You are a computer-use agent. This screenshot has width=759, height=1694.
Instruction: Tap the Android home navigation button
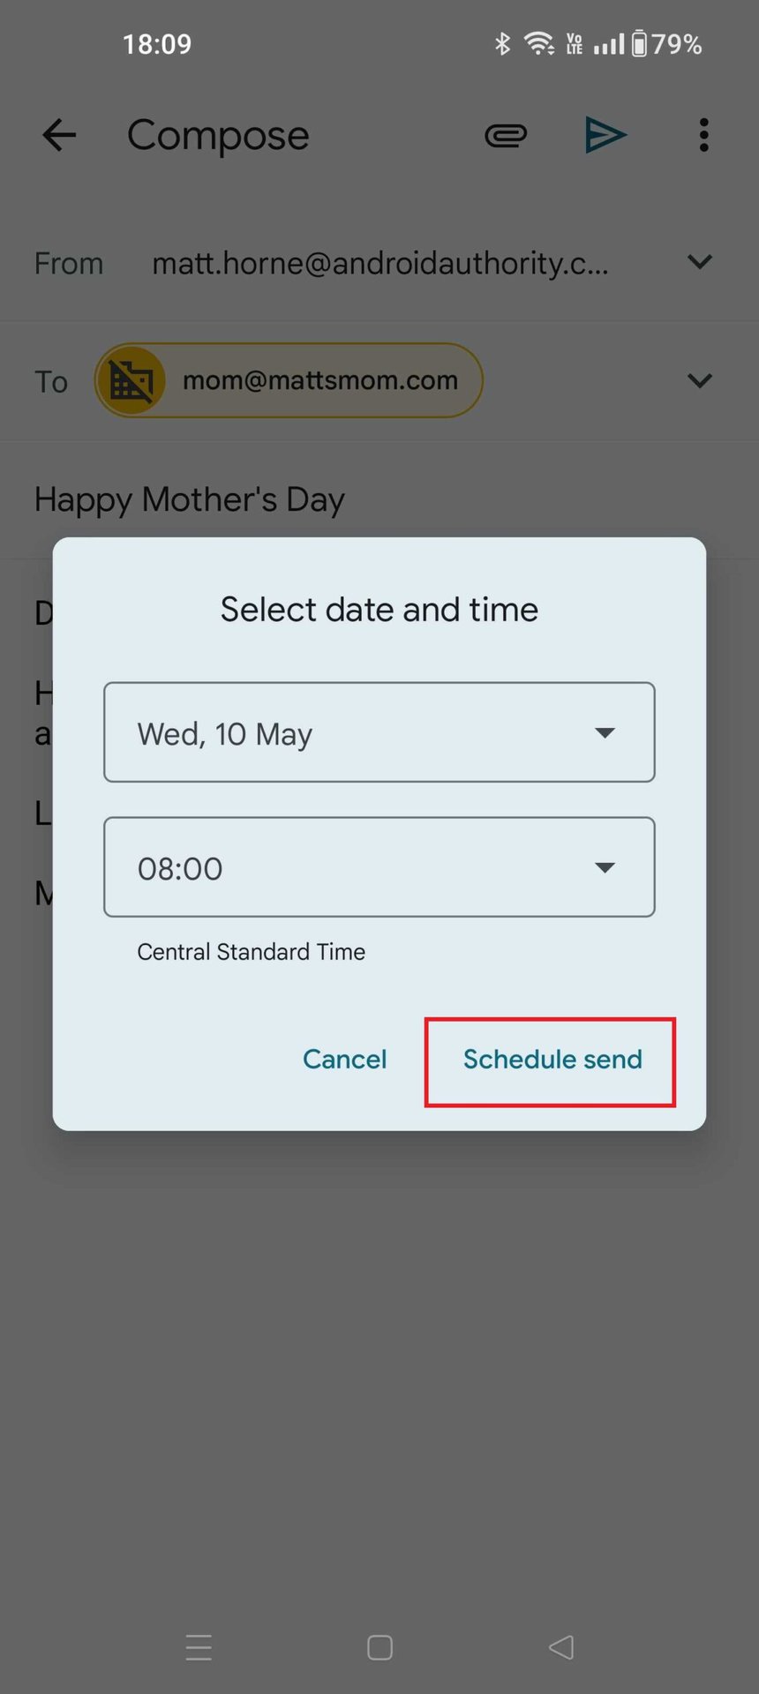coord(379,1646)
